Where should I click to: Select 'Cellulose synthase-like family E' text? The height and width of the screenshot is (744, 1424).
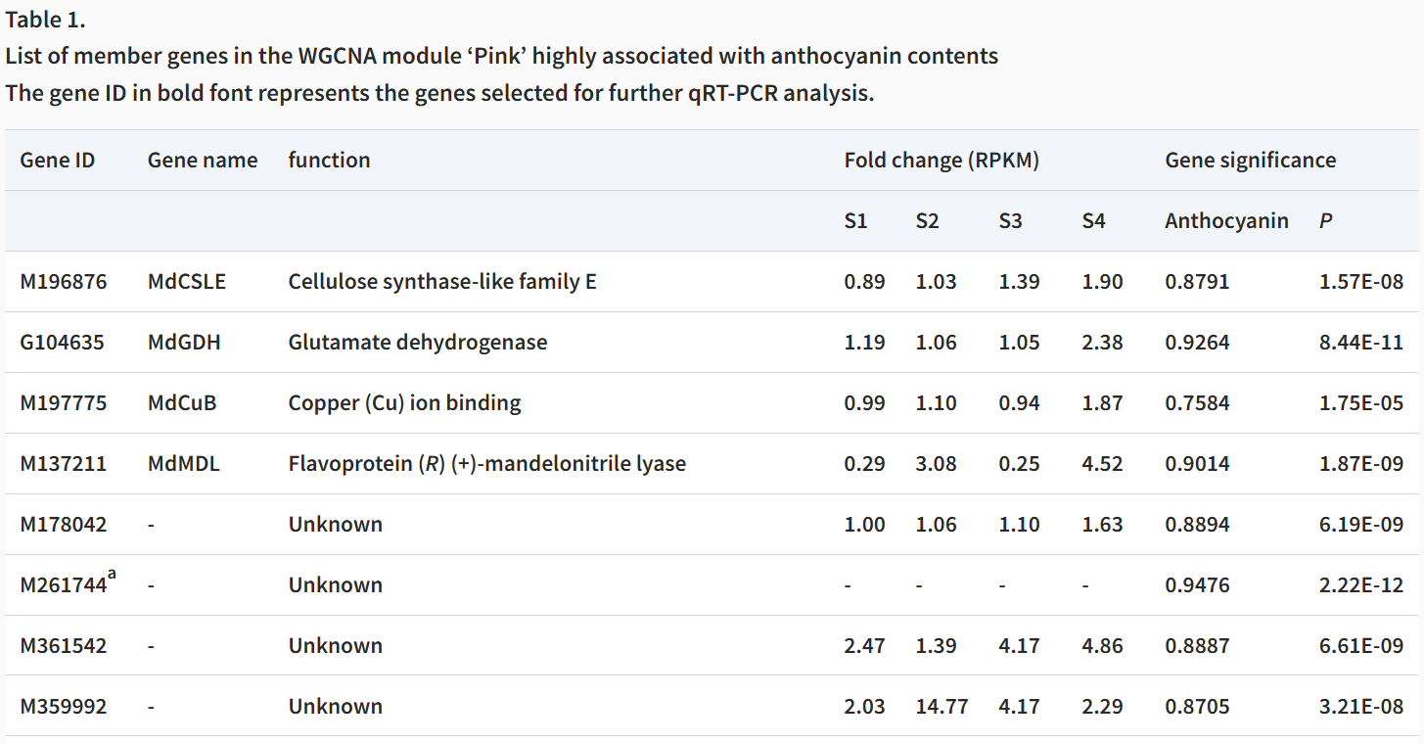click(x=442, y=282)
